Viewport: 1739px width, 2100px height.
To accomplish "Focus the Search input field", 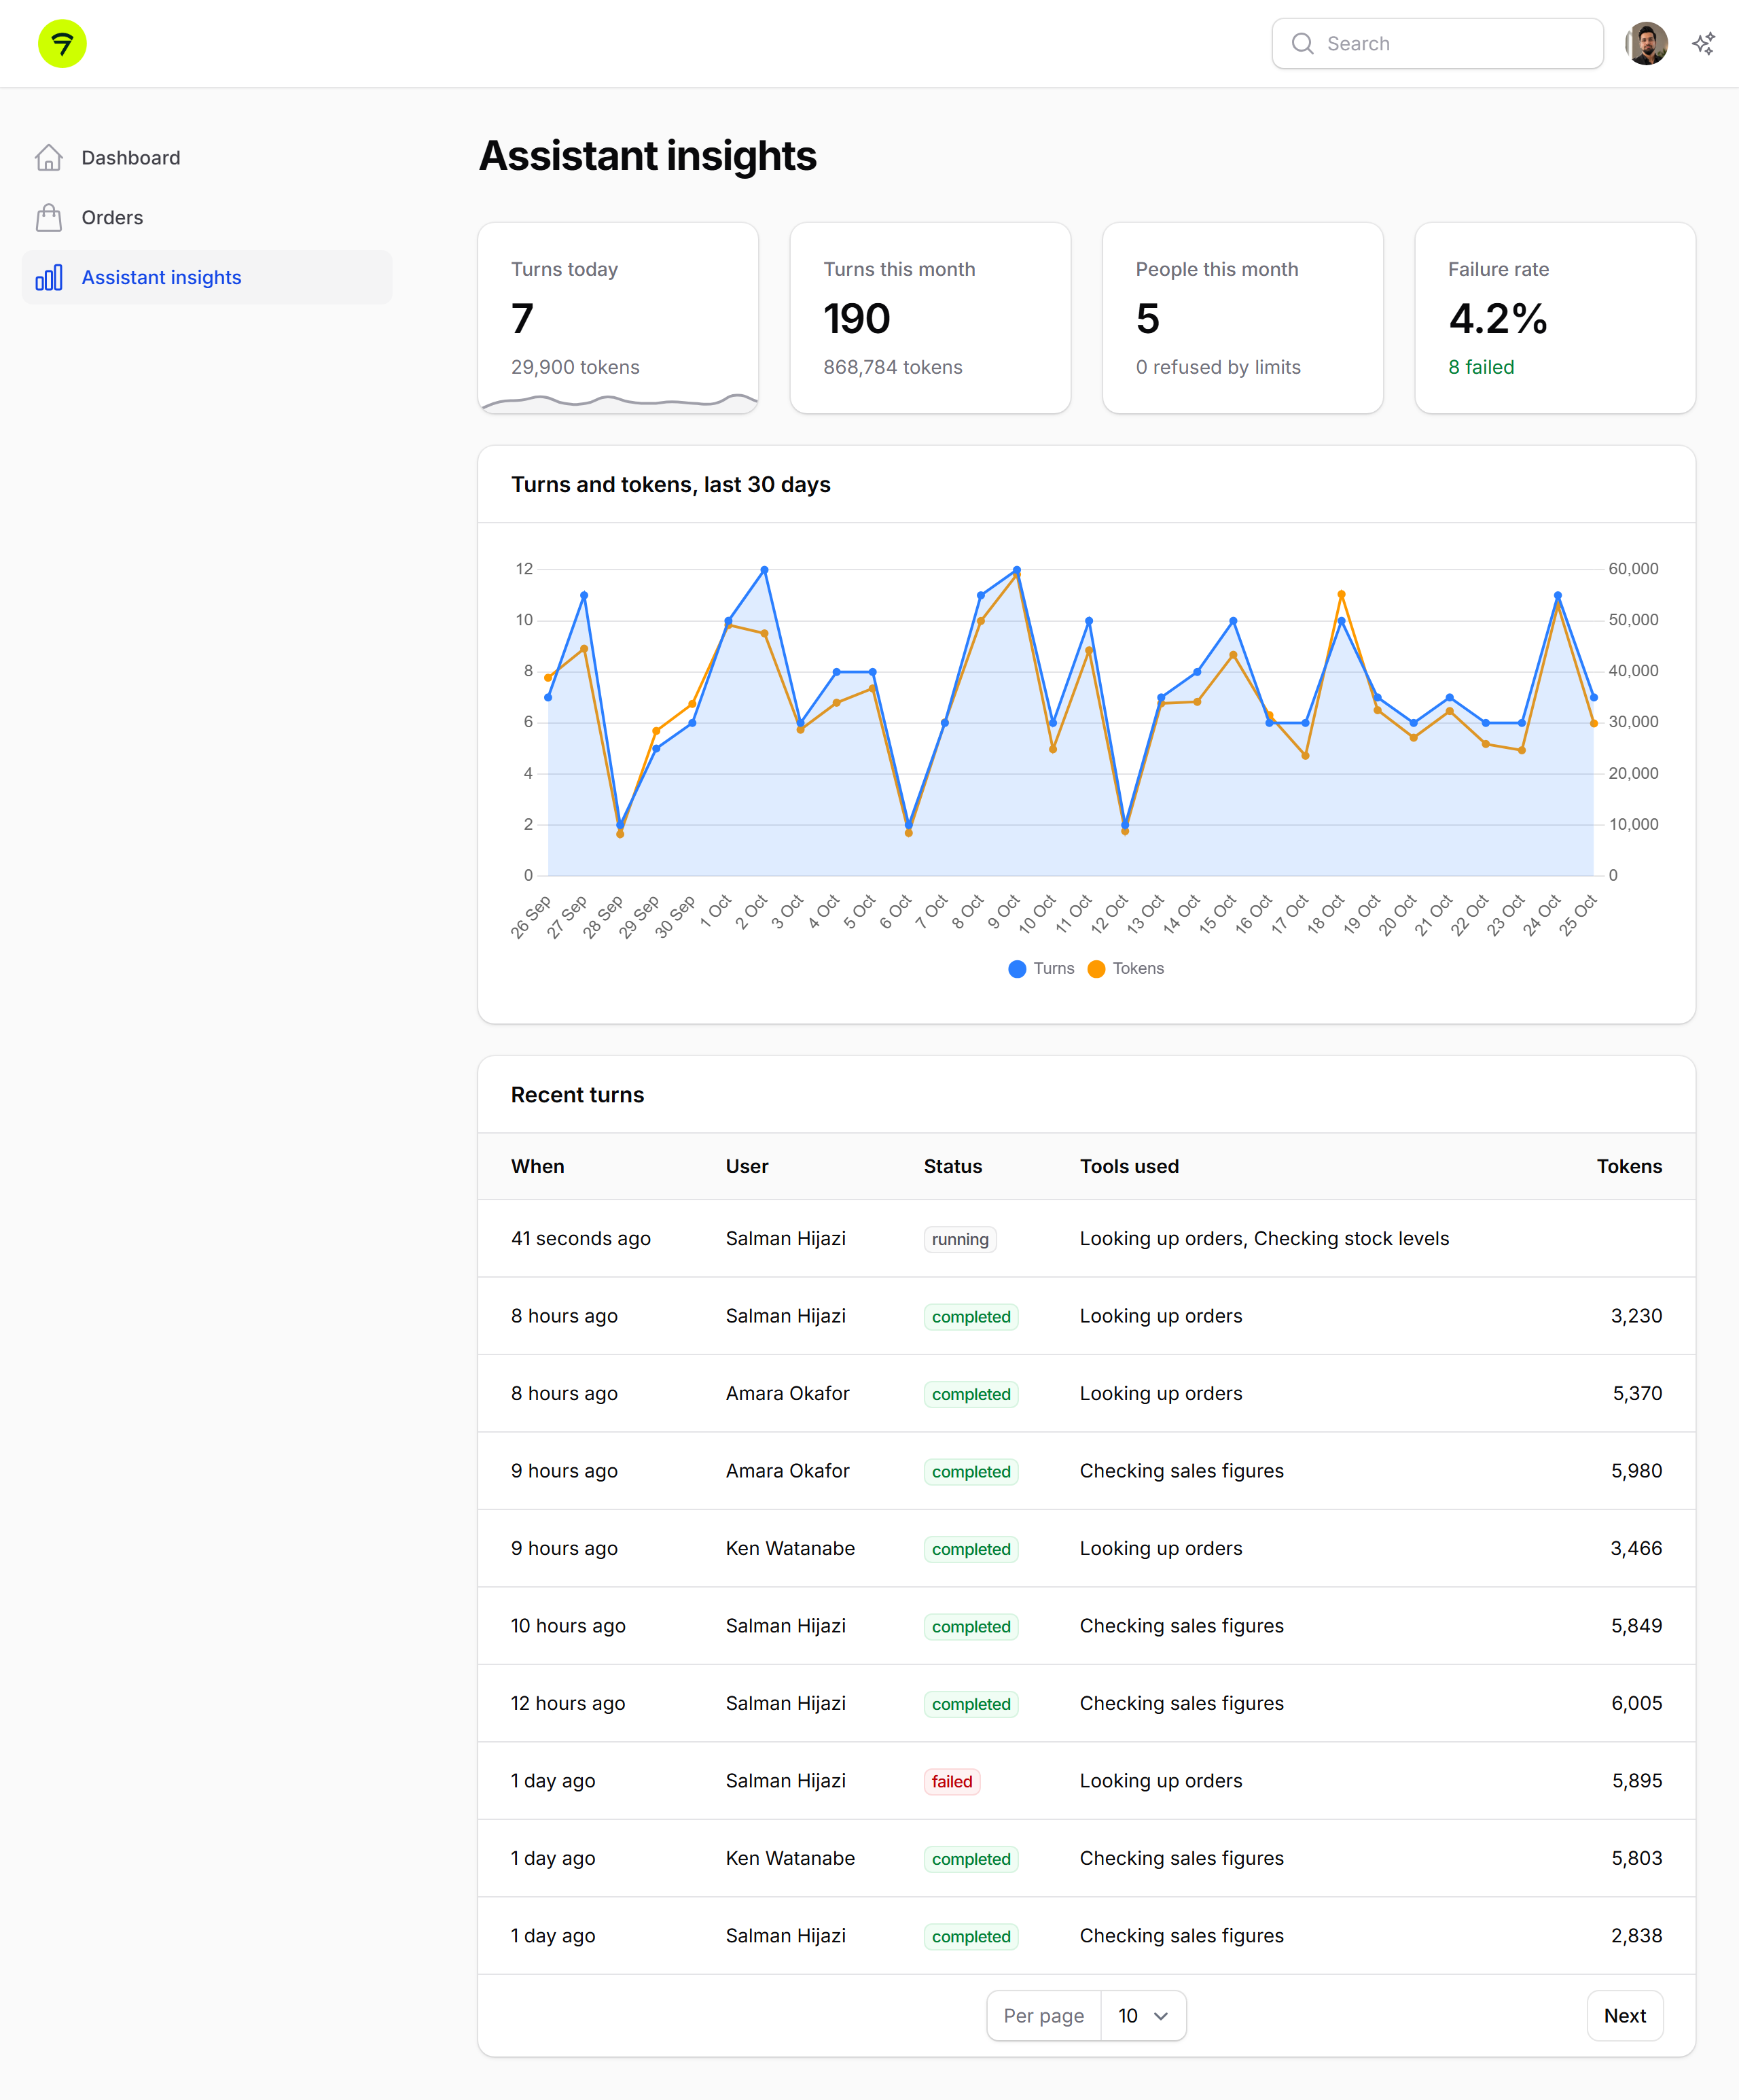I will click(x=1437, y=44).
